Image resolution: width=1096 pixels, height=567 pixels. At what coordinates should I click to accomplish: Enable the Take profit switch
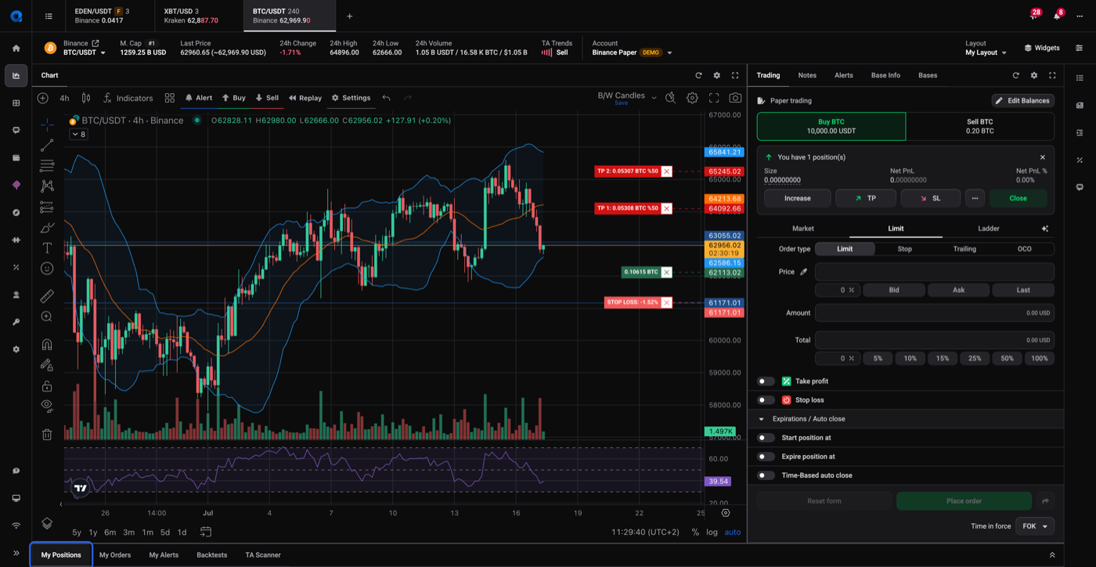[766, 381]
